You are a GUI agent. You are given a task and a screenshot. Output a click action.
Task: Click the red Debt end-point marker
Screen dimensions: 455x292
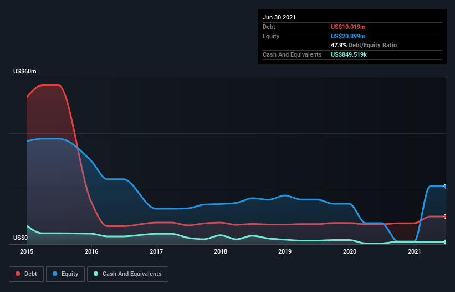[x=446, y=217]
